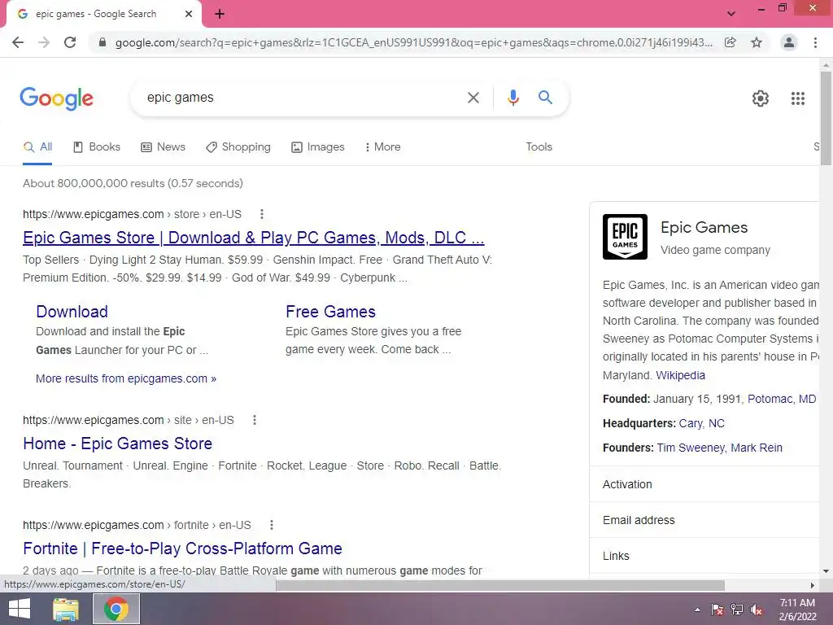Click the Action Center flag tray icon
Image resolution: width=833 pixels, height=625 pixels.
point(717,610)
